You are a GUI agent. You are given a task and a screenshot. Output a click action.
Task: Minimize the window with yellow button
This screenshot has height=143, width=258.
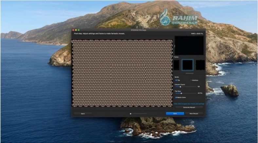[76, 30]
